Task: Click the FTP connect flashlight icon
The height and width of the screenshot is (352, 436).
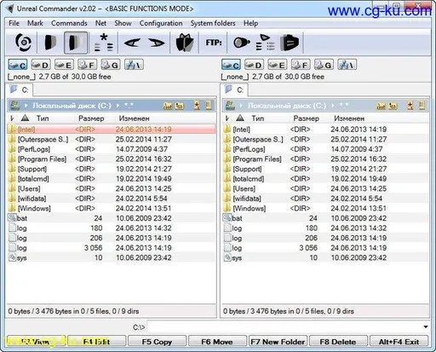Action: pyautogui.click(x=241, y=43)
